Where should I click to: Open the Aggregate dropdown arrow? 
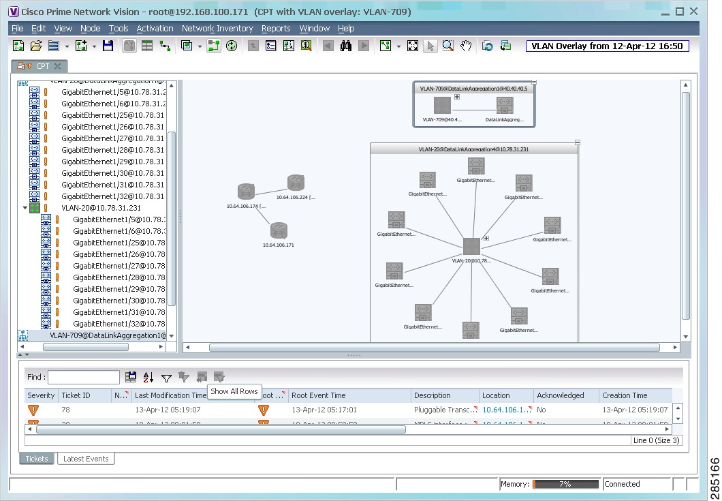(x=200, y=46)
